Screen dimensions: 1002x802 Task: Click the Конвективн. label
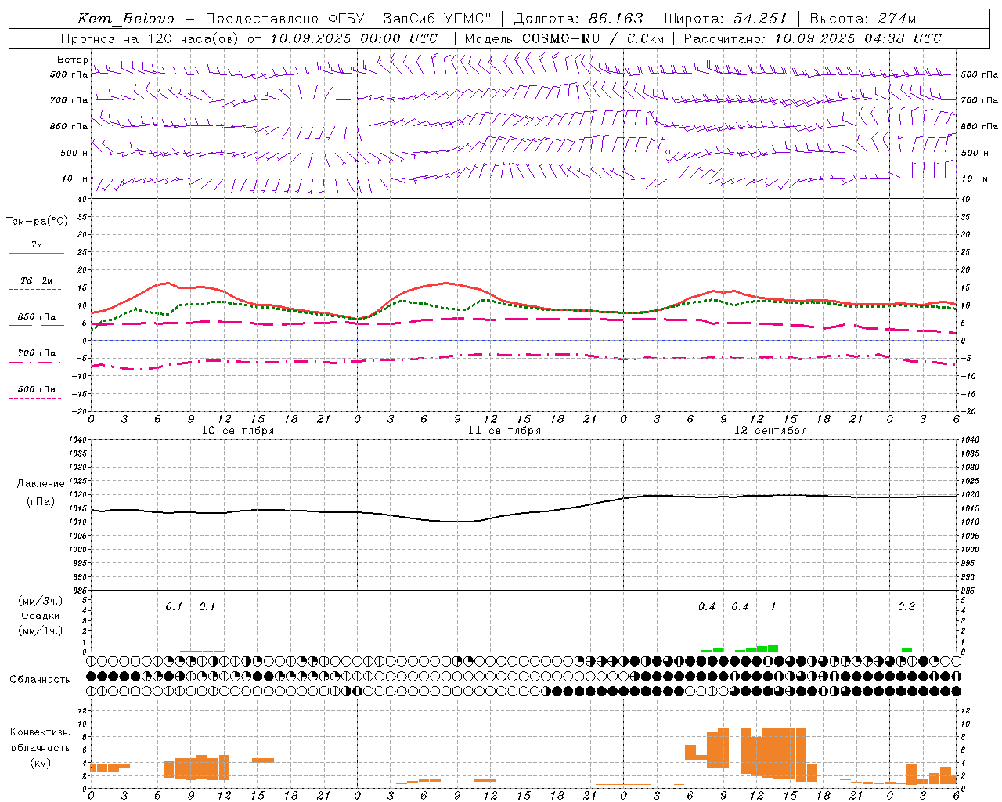point(40,732)
